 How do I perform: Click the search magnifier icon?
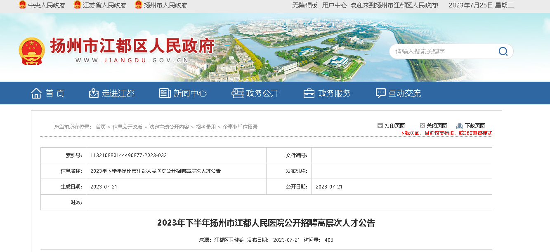point(503,52)
